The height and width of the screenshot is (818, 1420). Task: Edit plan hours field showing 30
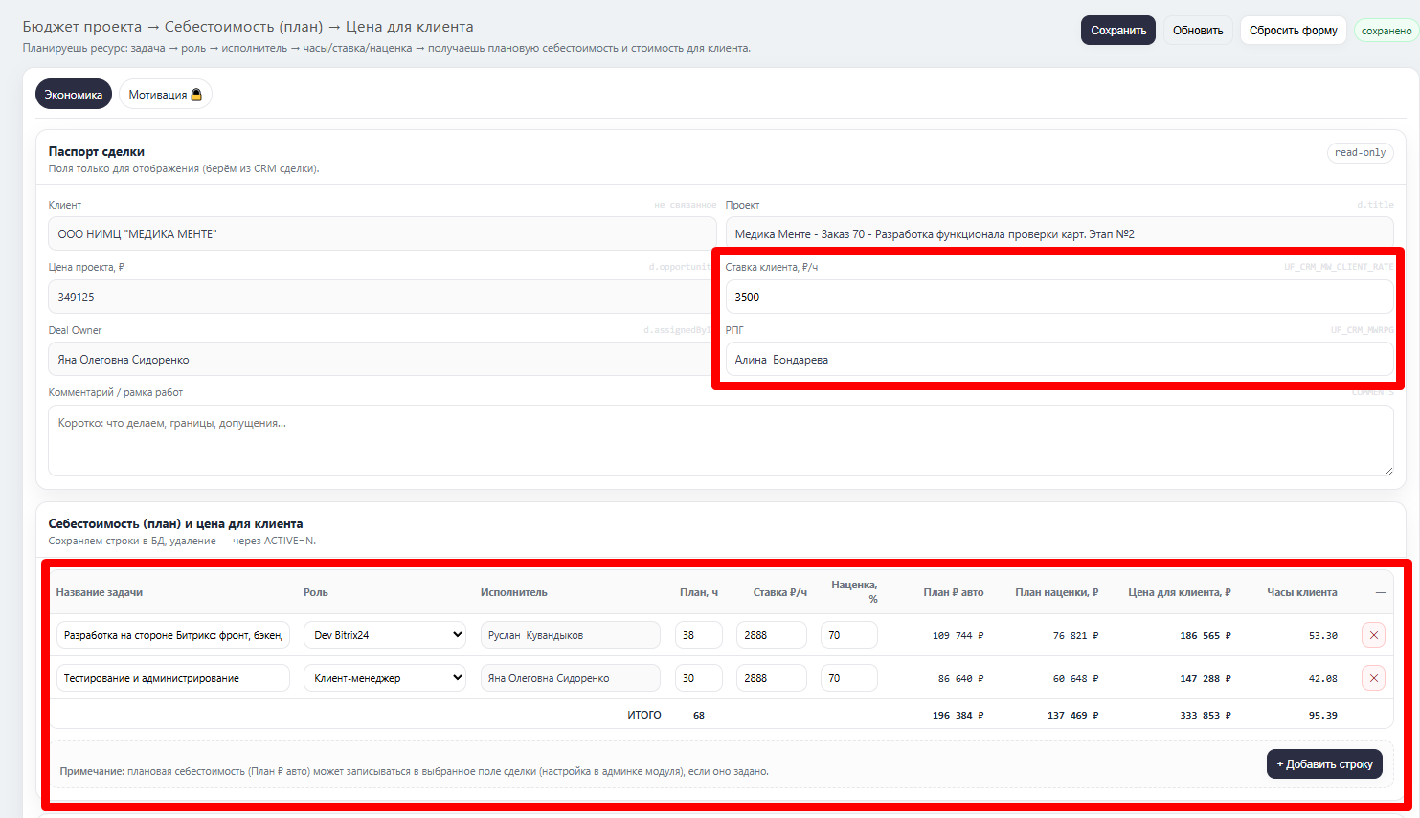pyautogui.click(x=698, y=678)
